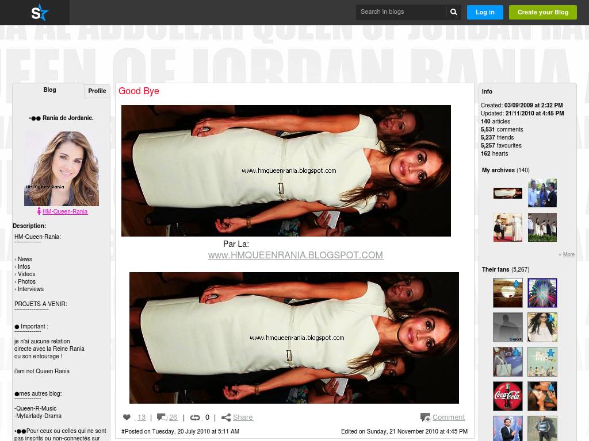The width and height of the screenshot is (589, 441).
Task: Switch to the Blog tab
Action: (49, 90)
